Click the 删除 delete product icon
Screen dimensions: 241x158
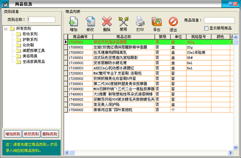tap(107, 21)
